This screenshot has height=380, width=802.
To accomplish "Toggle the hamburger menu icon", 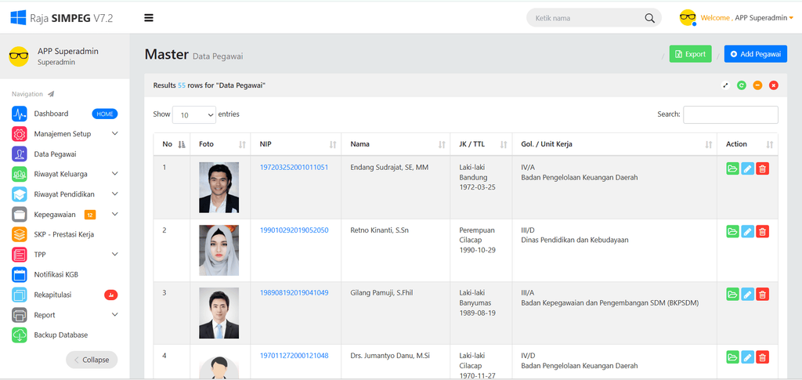I will (149, 18).
